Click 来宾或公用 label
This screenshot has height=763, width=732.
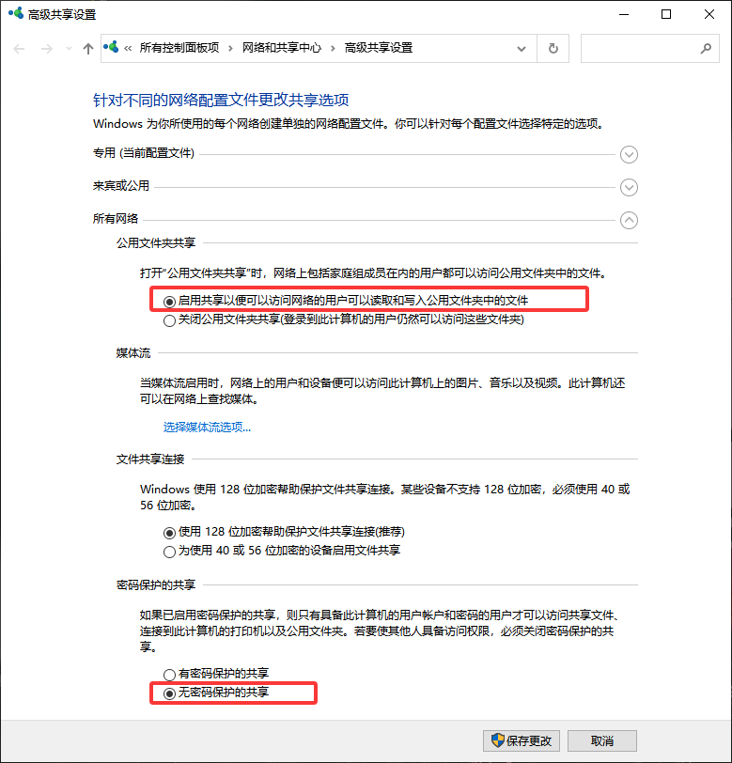coord(120,186)
